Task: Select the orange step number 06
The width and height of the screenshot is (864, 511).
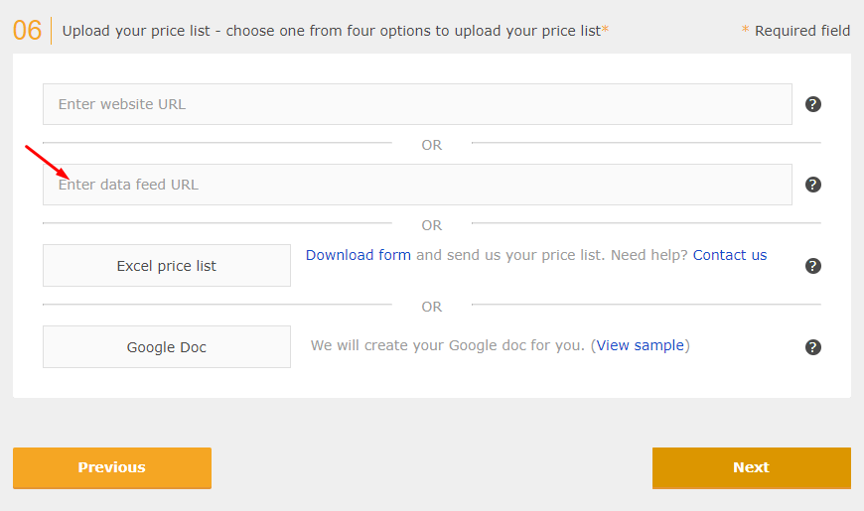Action: tap(27, 31)
